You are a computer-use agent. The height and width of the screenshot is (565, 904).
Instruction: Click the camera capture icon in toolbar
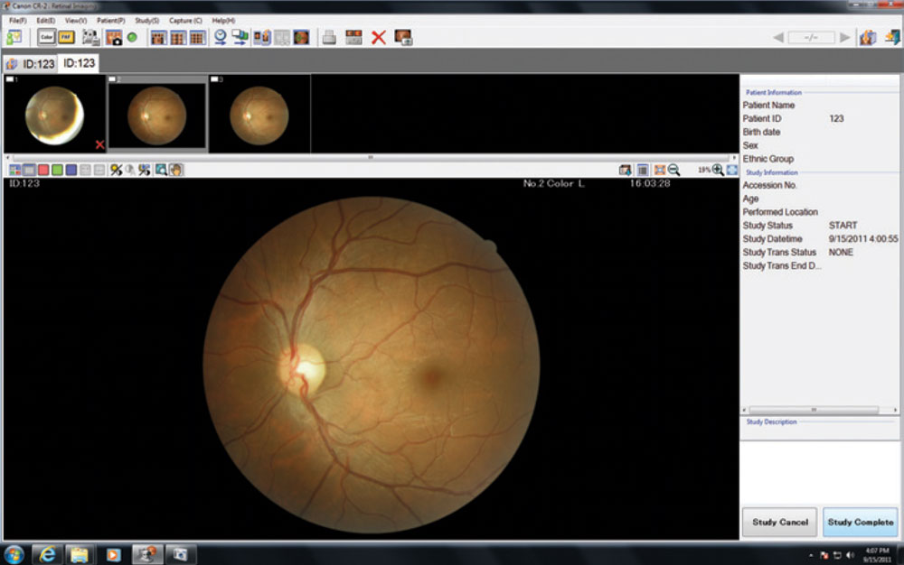pyautogui.click(x=113, y=37)
